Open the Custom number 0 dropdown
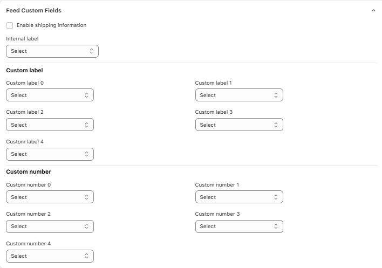Screen dimensions: 382x268 (50, 197)
